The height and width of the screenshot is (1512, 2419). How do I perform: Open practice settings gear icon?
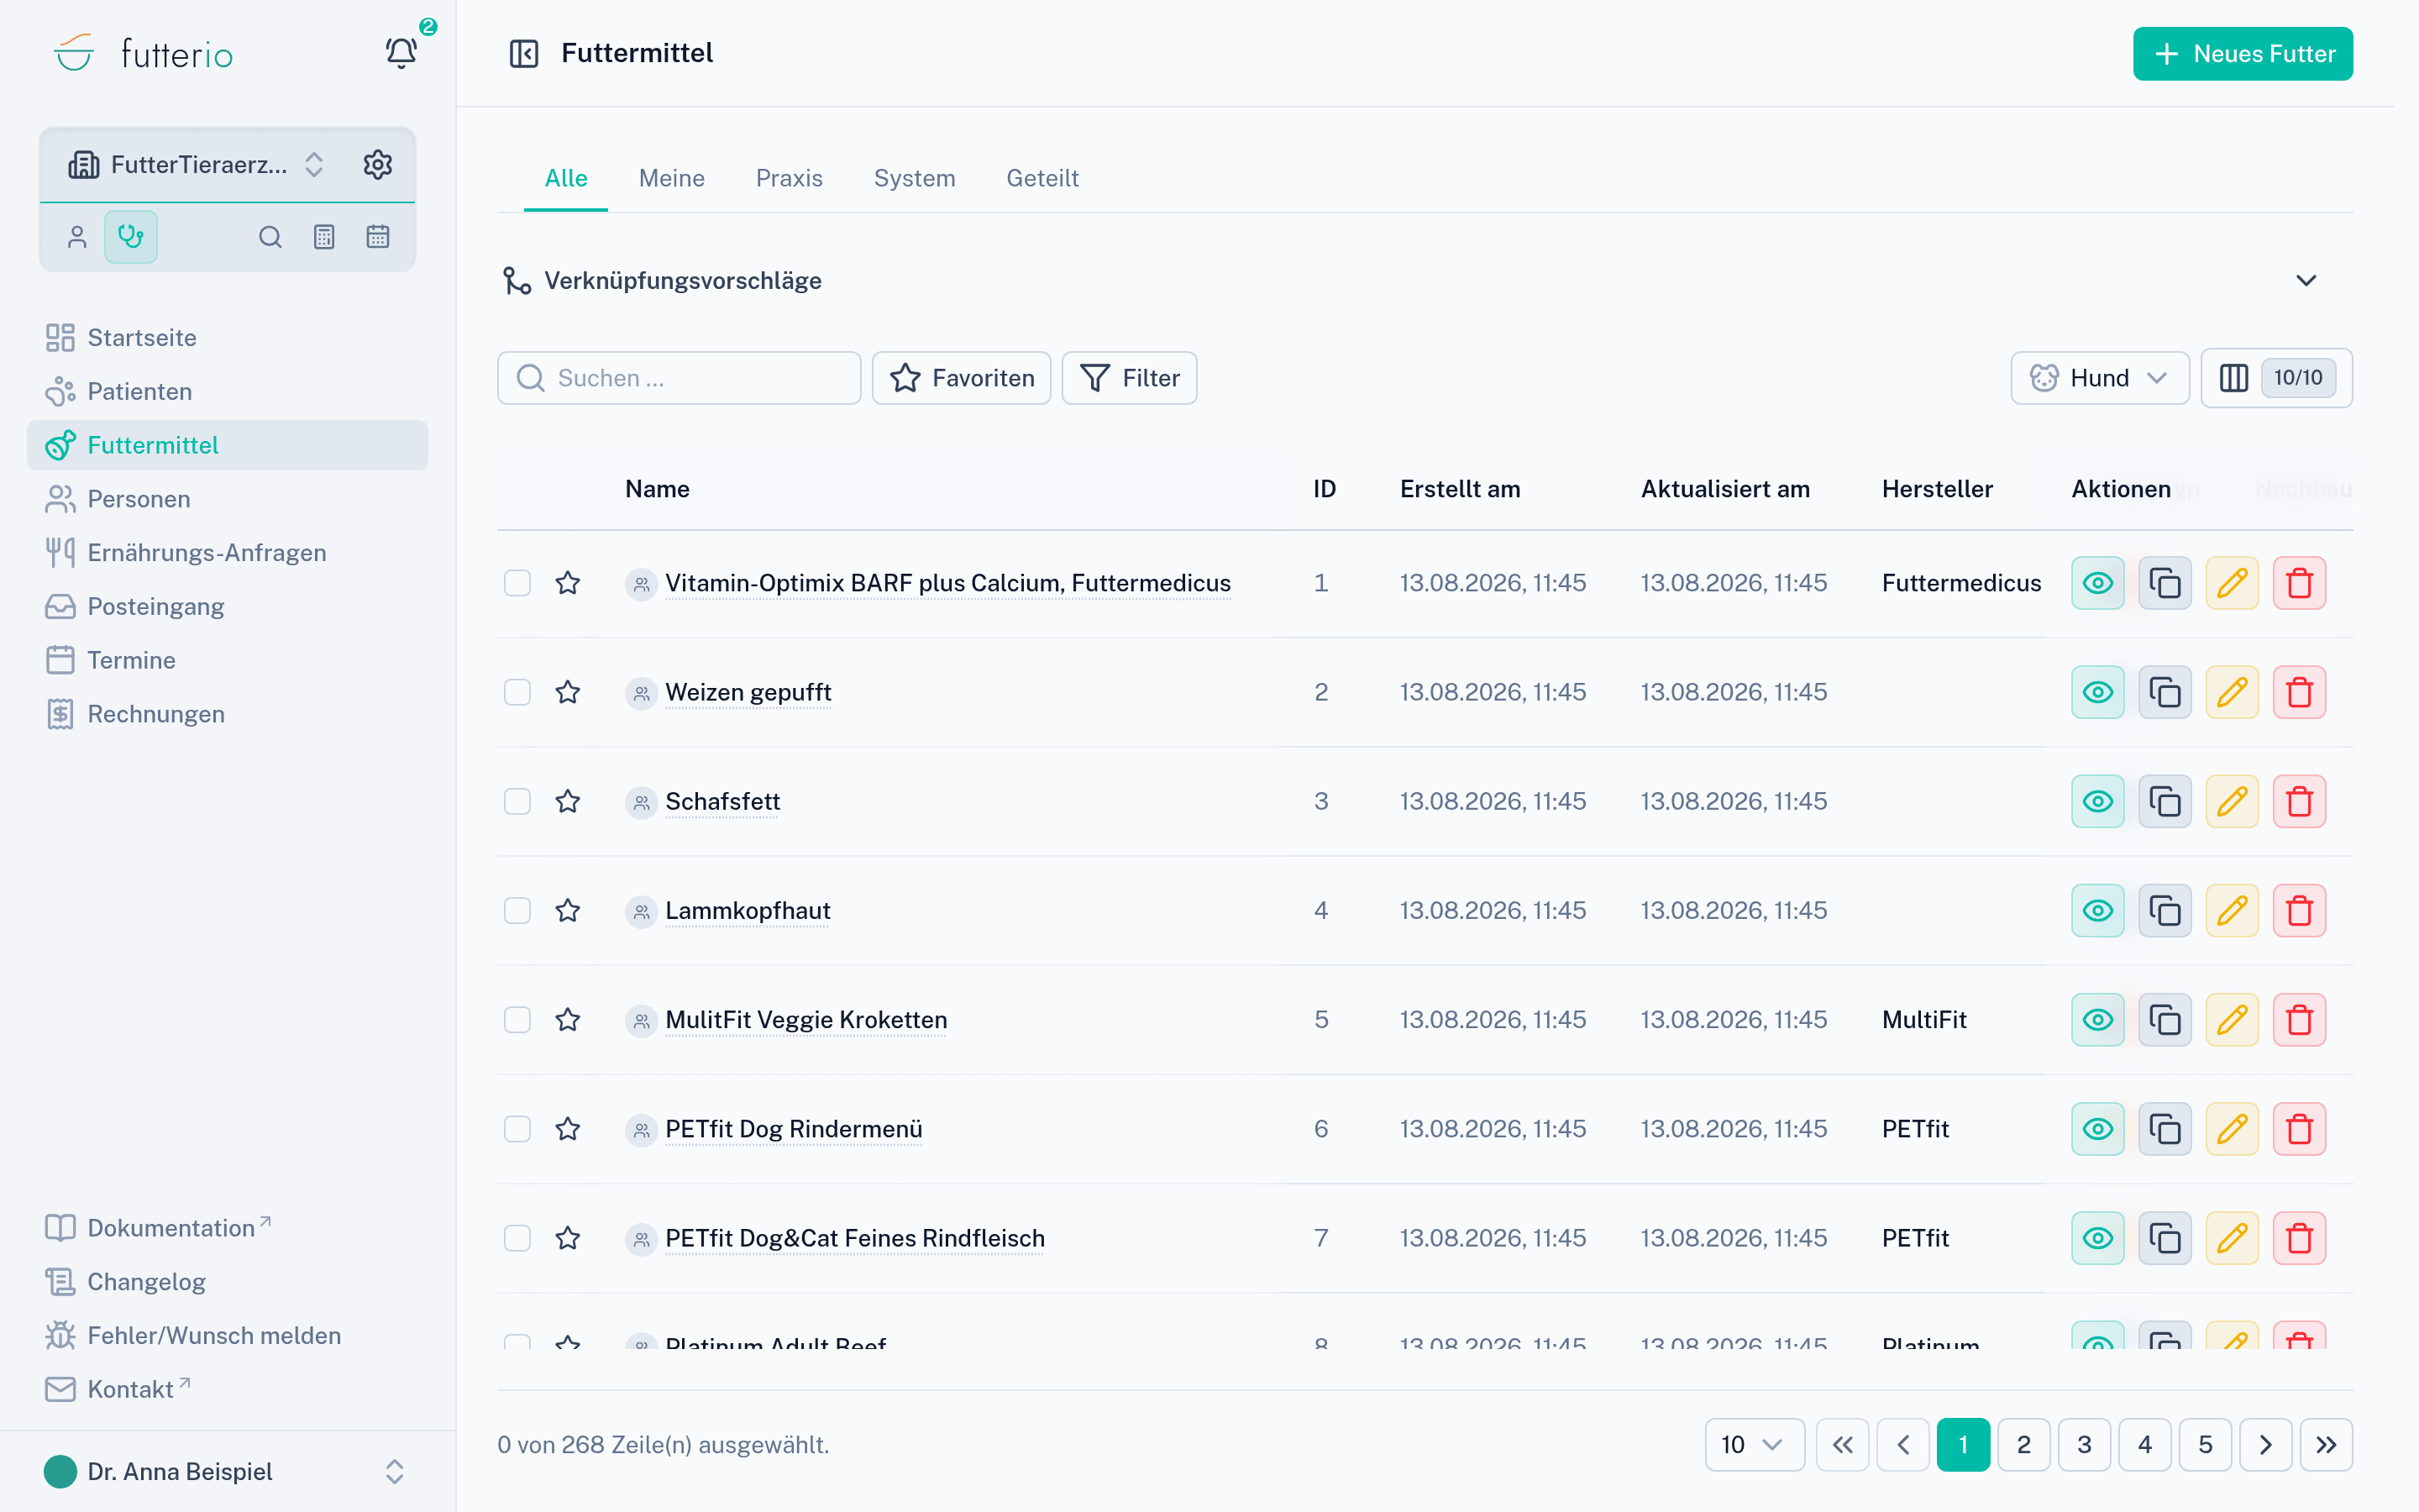377,164
